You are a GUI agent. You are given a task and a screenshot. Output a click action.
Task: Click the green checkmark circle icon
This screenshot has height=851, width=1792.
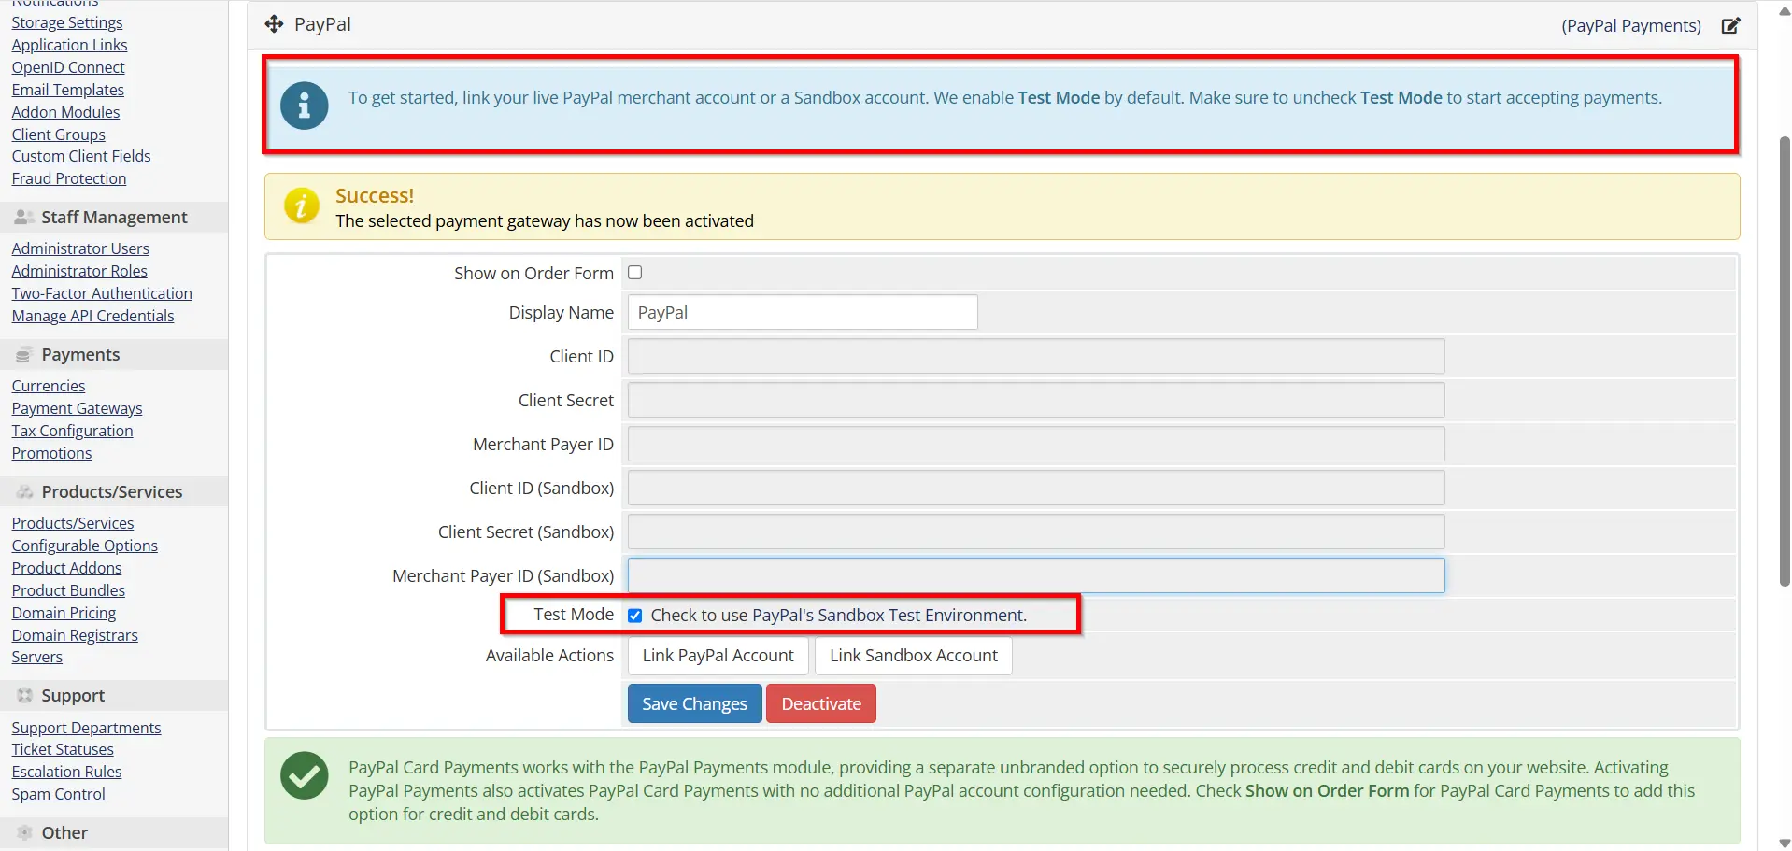click(x=305, y=775)
